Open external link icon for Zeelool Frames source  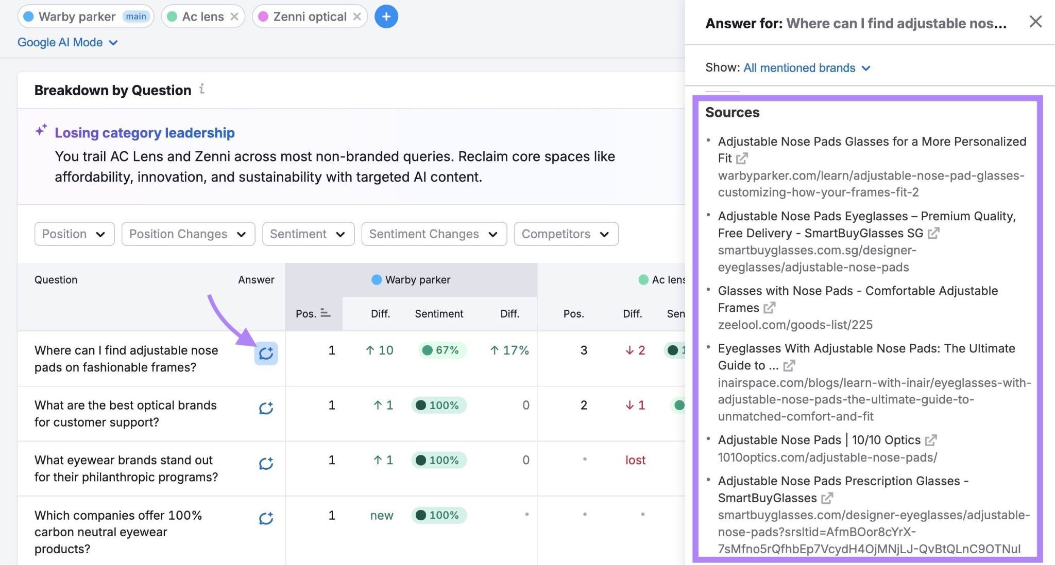tap(769, 308)
